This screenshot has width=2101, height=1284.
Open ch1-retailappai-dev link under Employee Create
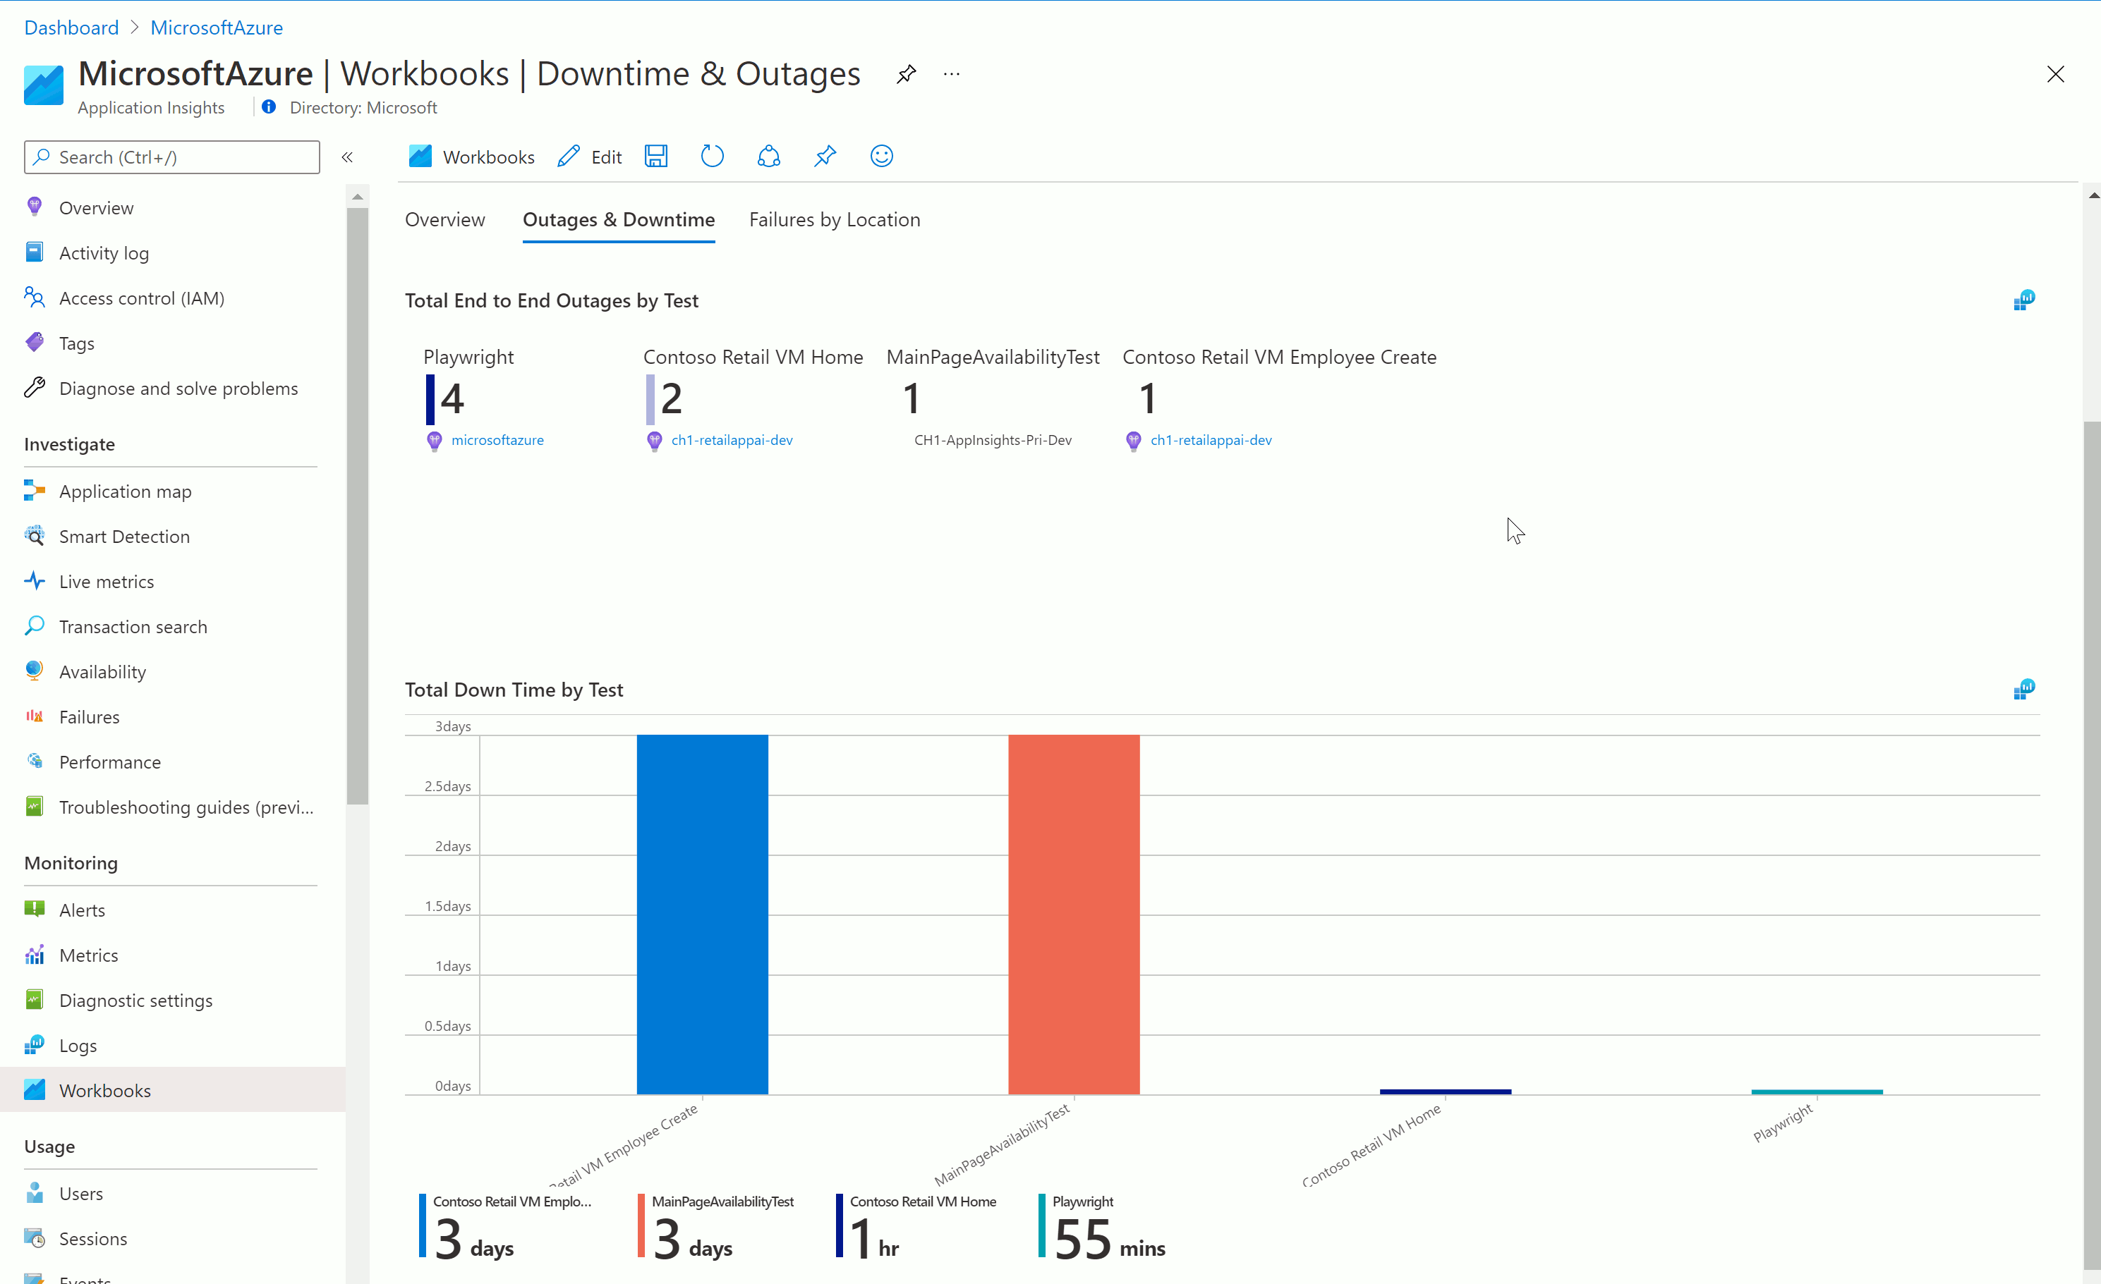(1211, 441)
